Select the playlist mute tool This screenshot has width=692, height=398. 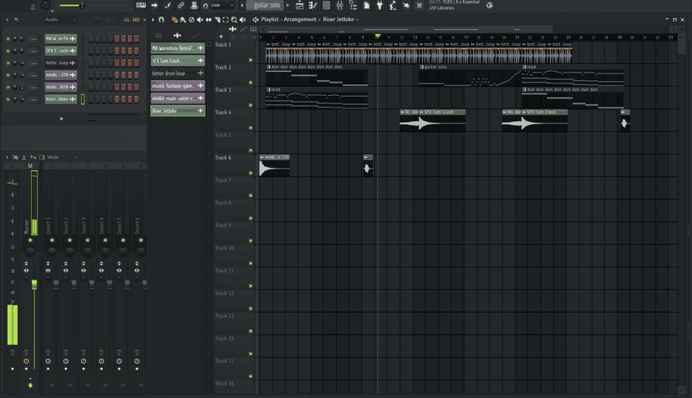coord(199,19)
